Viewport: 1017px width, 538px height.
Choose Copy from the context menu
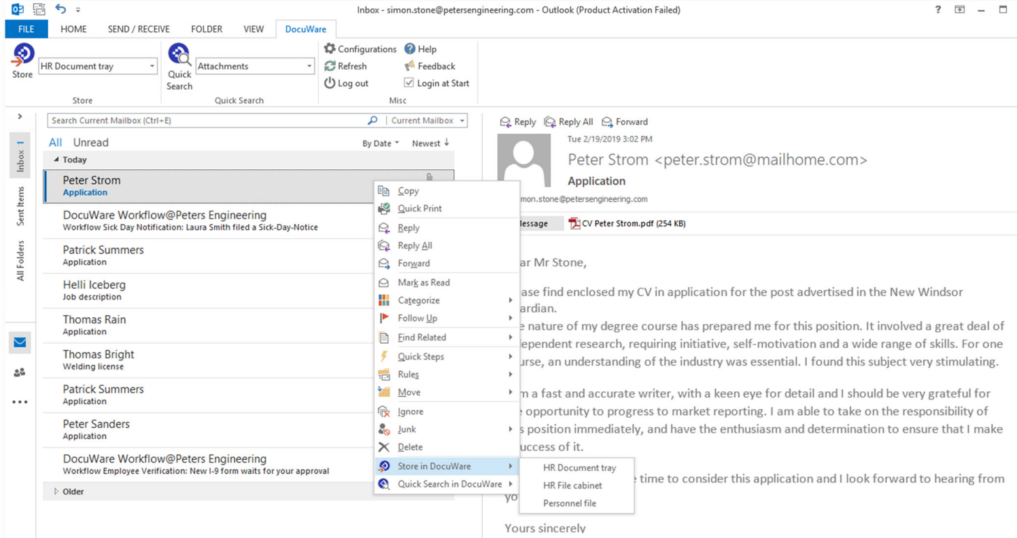pos(447,191)
